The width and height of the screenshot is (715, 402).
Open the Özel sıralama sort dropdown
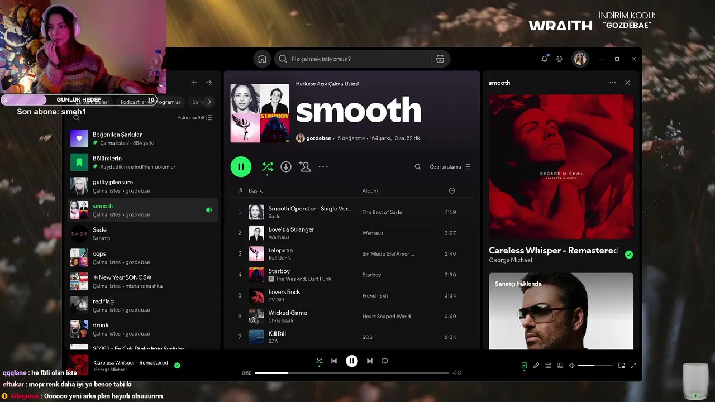point(450,167)
